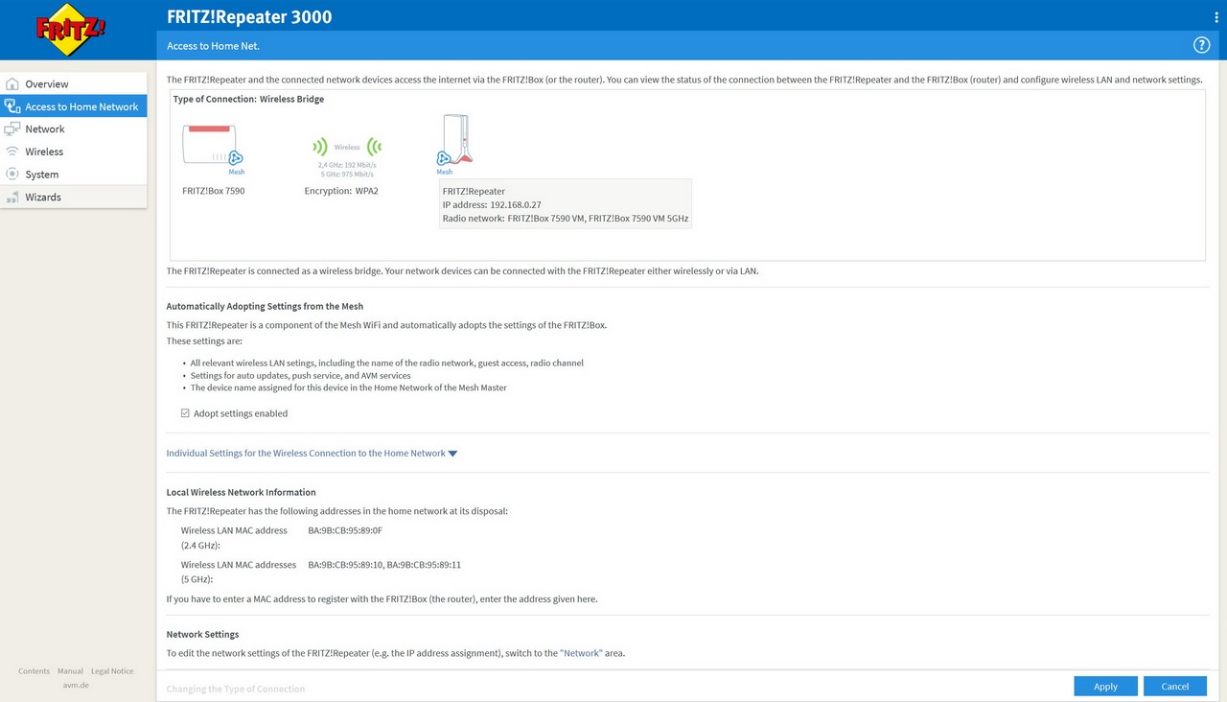Click the 2,4 GHz: 192 Mbit/s speed text
Image resolution: width=1227 pixels, height=702 pixels.
[x=347, y=165]
